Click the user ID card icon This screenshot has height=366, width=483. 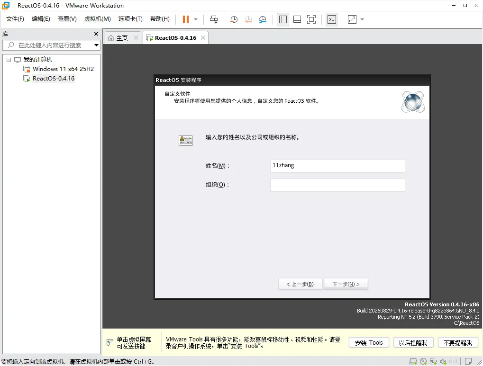tap(186, 140)
